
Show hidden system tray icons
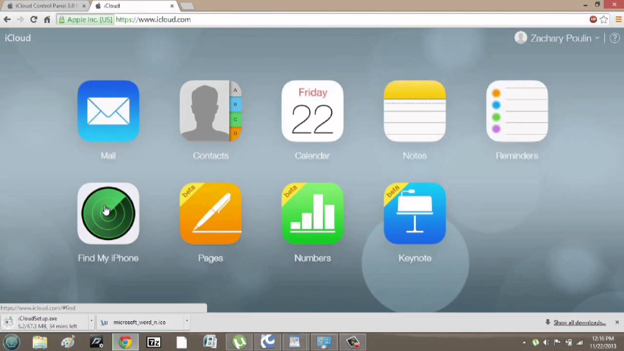tap(524, 343)
